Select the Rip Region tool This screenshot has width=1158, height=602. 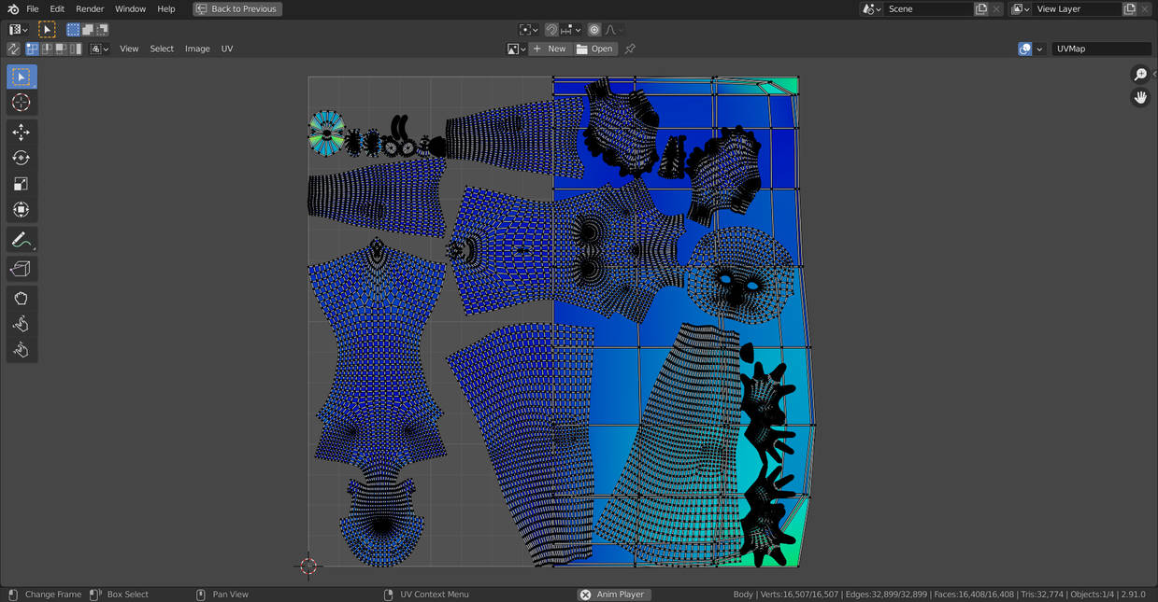(21, 269)
